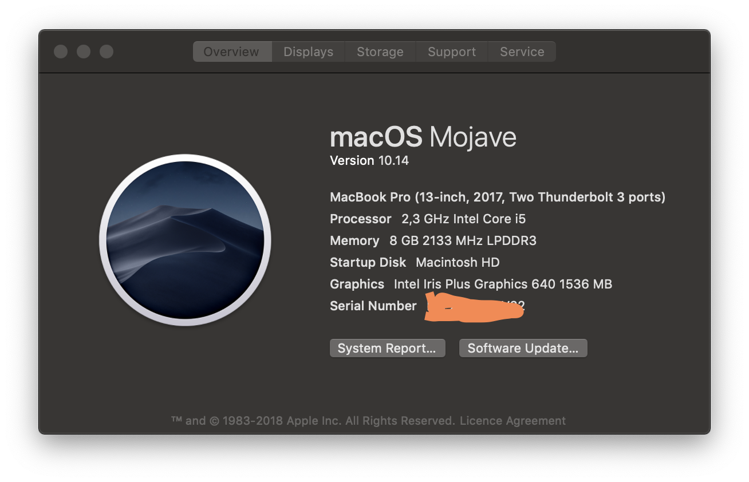The width and height of the screenshot is (749, 482).
Task: Click the Apple Inc. copyright text
Action: [313, 421]
